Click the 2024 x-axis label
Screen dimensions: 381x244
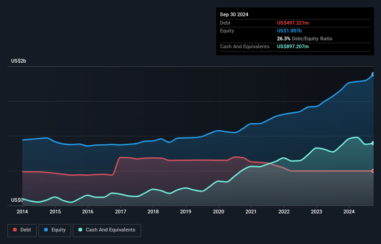coord(349,212)
